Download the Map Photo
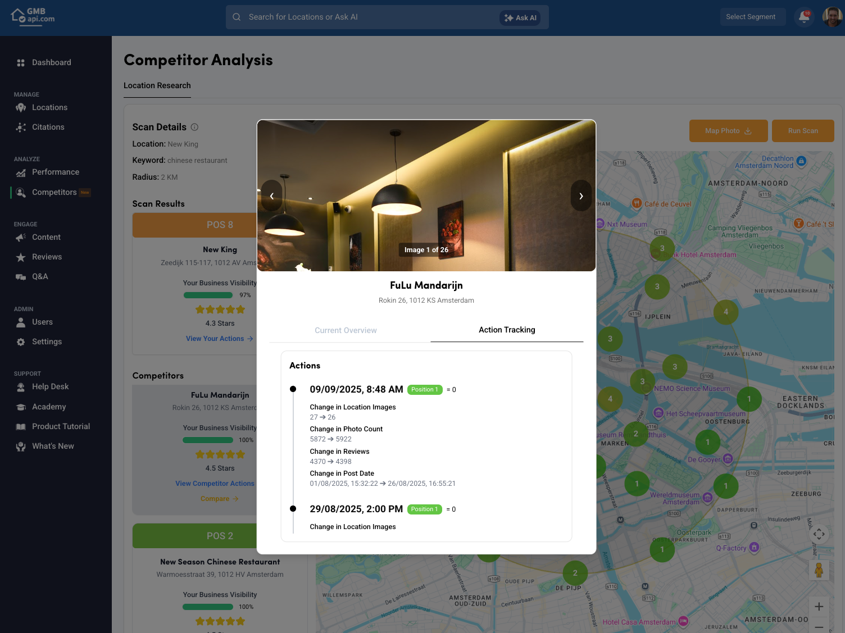845x633 pixels. 728,131
